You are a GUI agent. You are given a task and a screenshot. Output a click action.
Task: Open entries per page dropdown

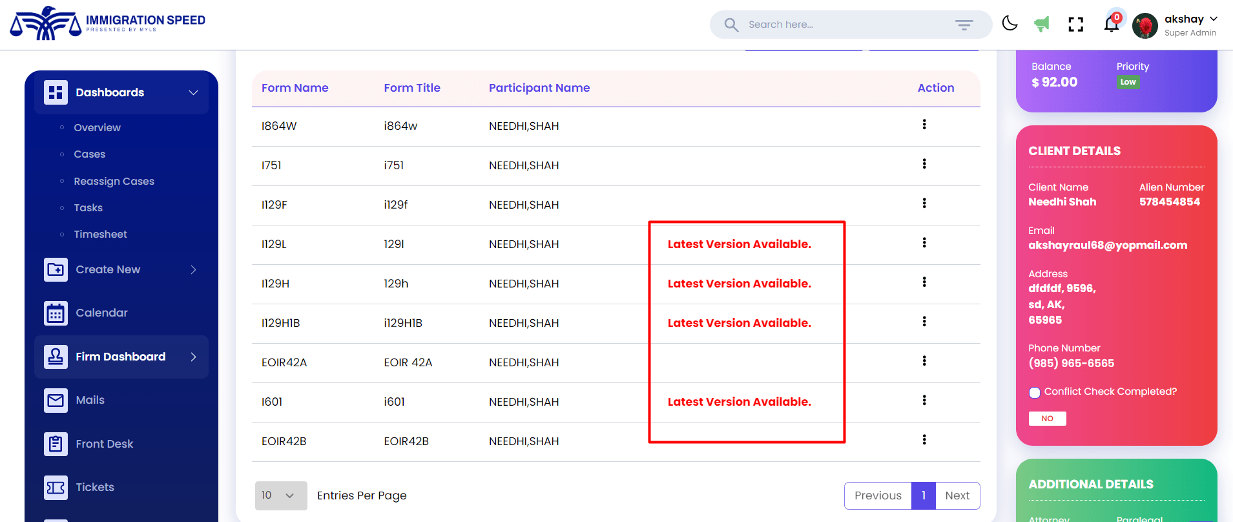pos(281,496)
